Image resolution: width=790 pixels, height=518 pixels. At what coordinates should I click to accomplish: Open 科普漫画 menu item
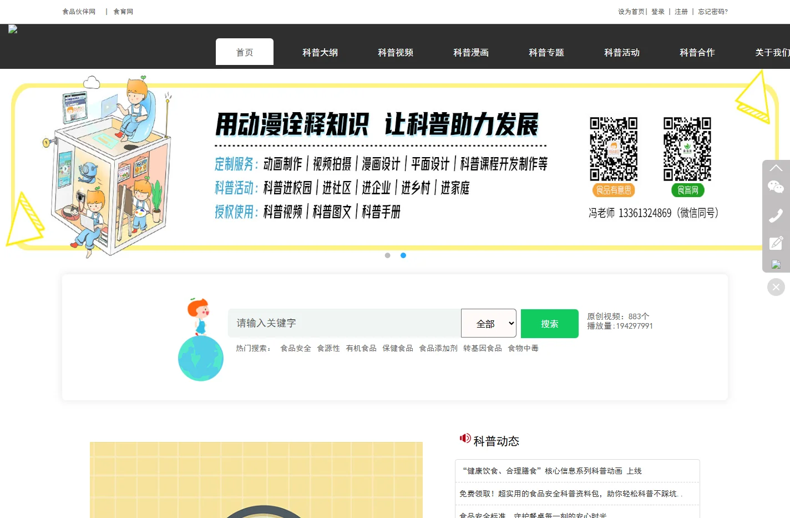point(471,52)
